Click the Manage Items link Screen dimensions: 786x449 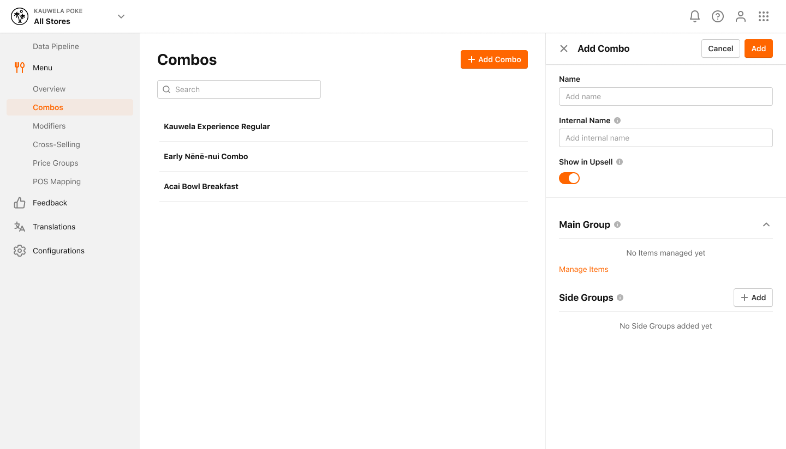tap(583, 269)
